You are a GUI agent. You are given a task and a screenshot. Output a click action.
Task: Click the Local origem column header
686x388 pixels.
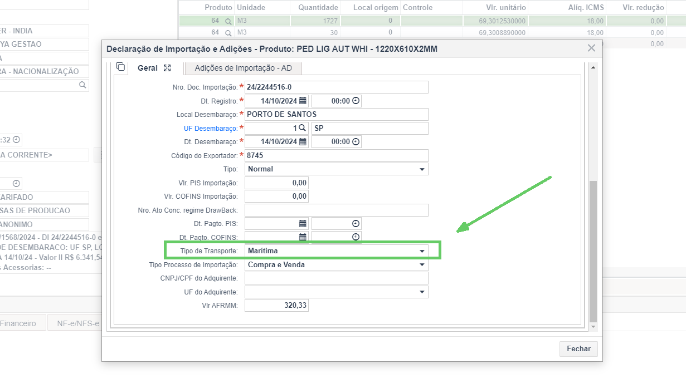370,7
